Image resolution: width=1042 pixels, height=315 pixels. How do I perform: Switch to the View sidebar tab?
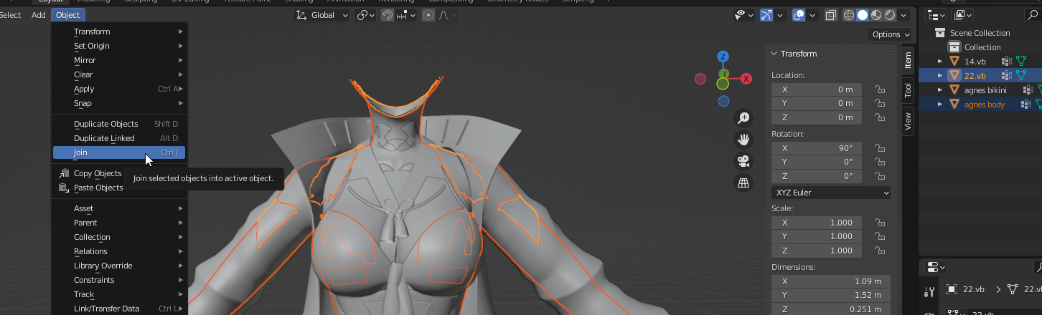908,121
